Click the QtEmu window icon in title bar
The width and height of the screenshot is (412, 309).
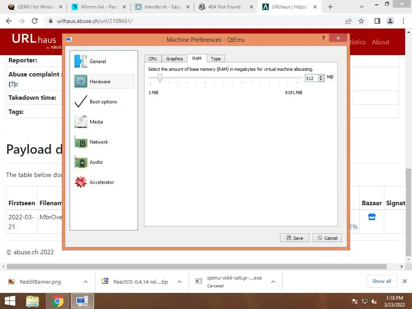click(69, 40)
